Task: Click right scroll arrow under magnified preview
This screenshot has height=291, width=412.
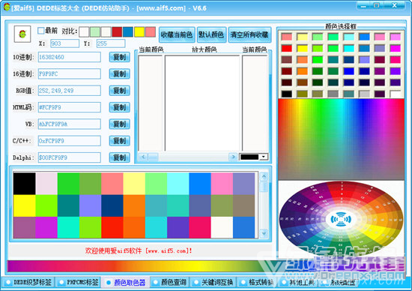Action: [x=233, y=157]
